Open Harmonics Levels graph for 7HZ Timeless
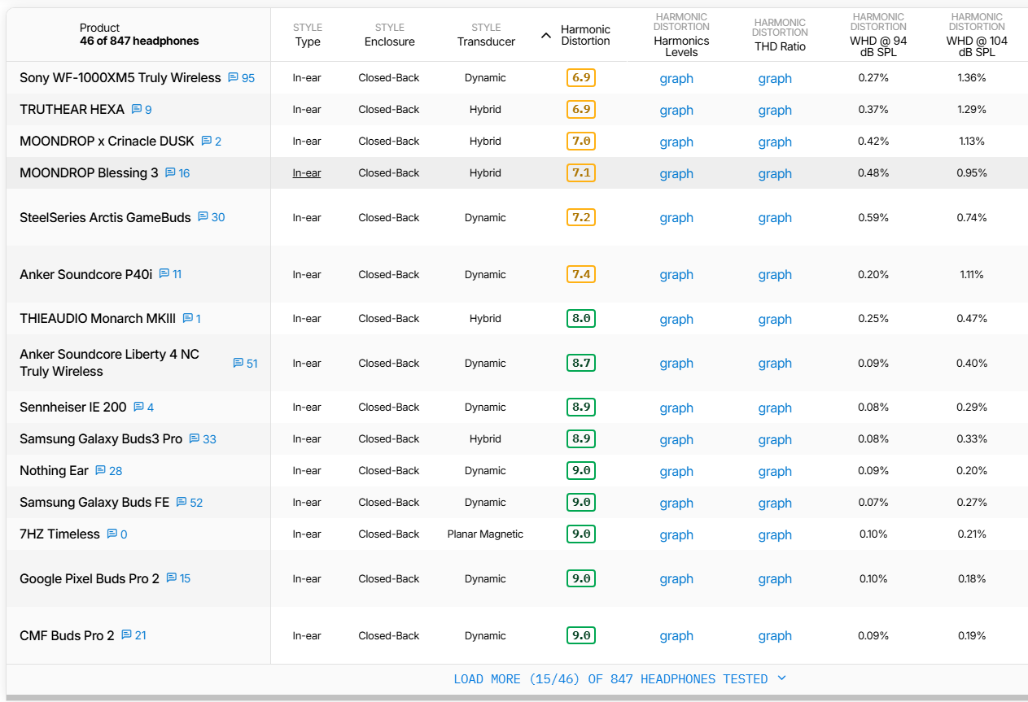Viewport: 1028px width, 702px height. point(676,535)
